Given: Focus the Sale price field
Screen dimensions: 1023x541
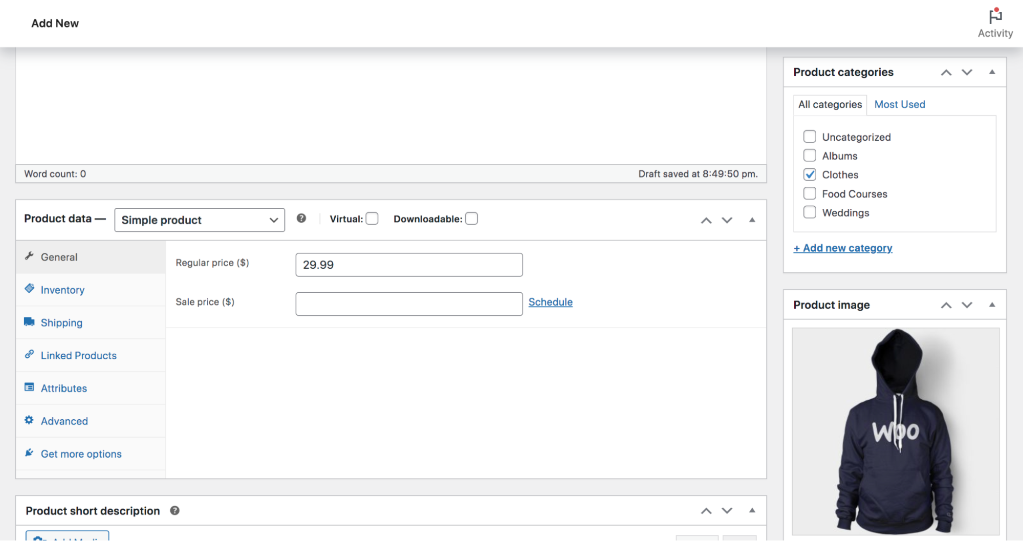Looking at the screenshot, I should coord(409,304).
